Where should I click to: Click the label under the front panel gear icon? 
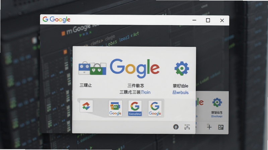click(181, 86)
